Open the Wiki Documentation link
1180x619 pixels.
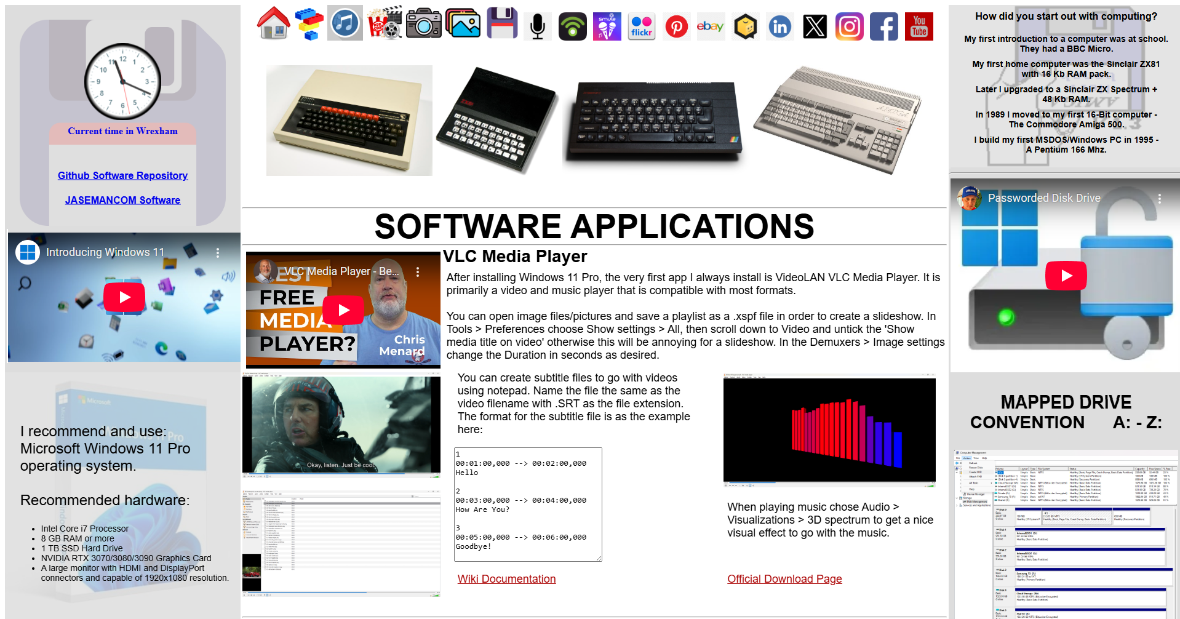(x=506, y=579)
